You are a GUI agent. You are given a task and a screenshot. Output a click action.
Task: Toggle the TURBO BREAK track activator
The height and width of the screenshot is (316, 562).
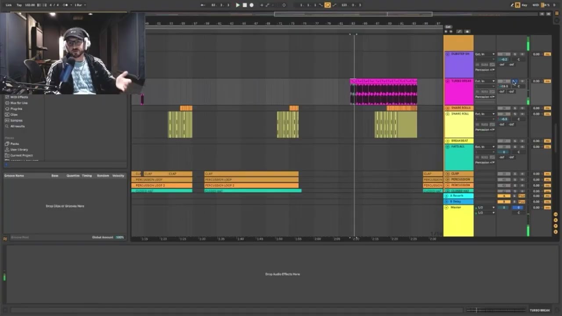(x=504, y=81)
